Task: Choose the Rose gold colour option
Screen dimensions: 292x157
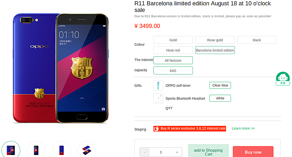Action: pos(215,40)
